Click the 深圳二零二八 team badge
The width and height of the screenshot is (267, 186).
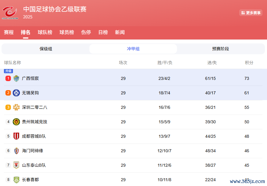pyautogui.click(x=16, y=107)
